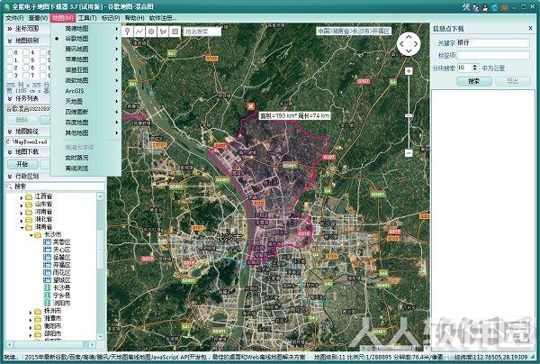
Task: Check map level 4 checkbox
Action: (x=26, y=52)
